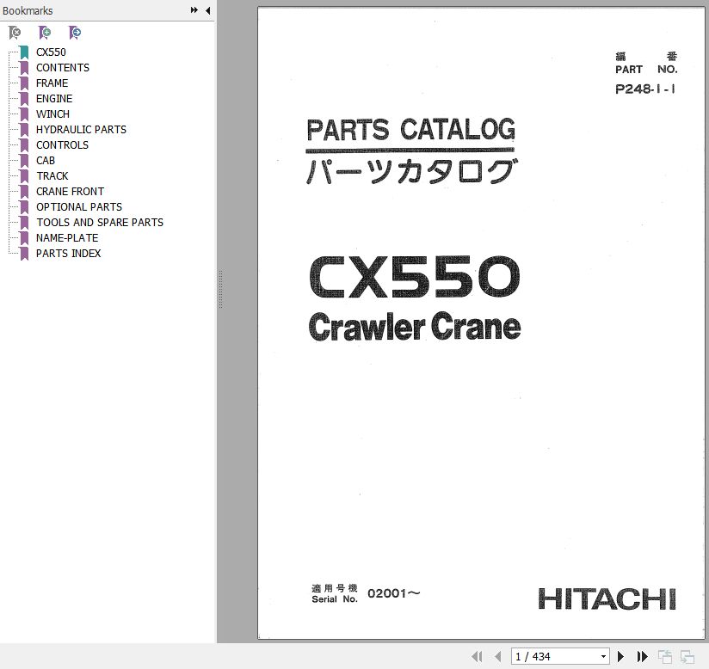Viewport: 709px width, 669px height.
Task: Click the PARTS CATALOG heading on page
Action: click(410, 130)
